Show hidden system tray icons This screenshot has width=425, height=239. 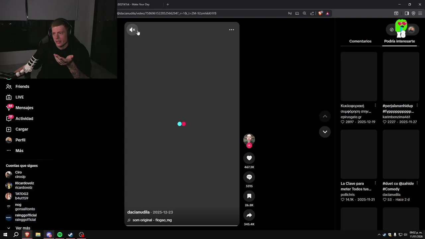(x=379, y=235)
